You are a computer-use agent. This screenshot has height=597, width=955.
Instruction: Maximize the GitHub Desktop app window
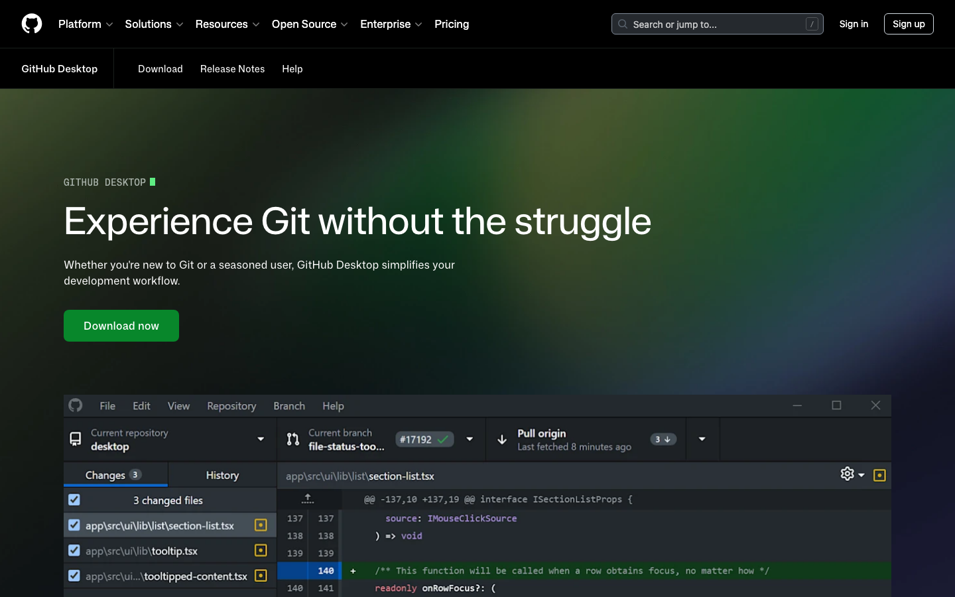(836, 405)
